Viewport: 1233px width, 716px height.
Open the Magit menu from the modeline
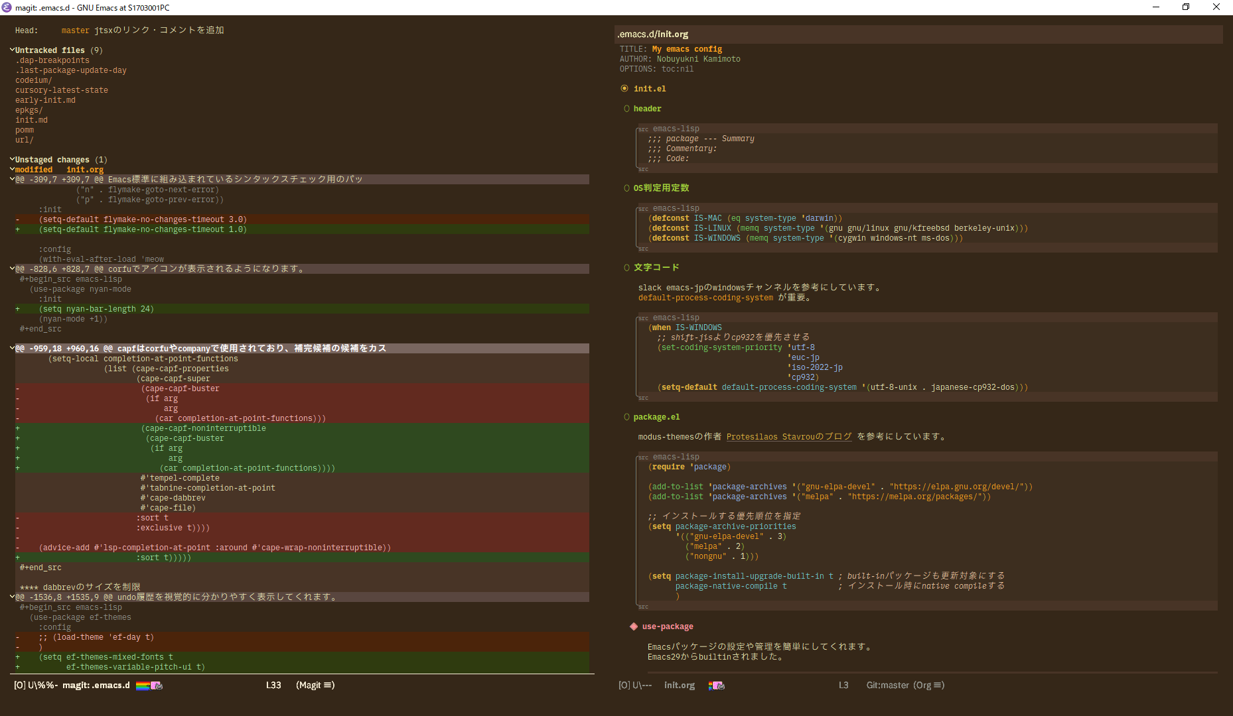(314, 686)
